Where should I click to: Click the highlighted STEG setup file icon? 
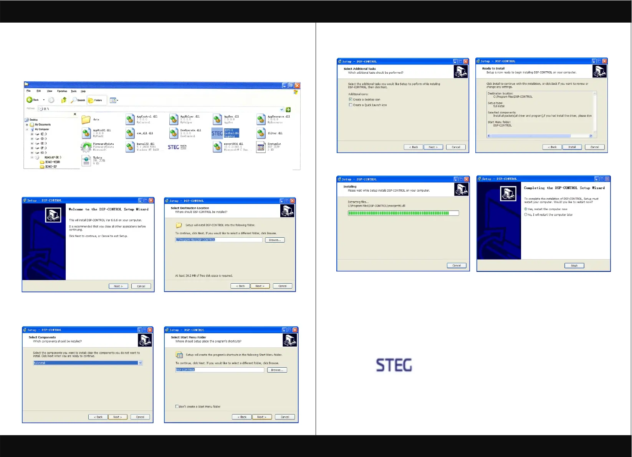pyautogui.click(x=217, y=133)
